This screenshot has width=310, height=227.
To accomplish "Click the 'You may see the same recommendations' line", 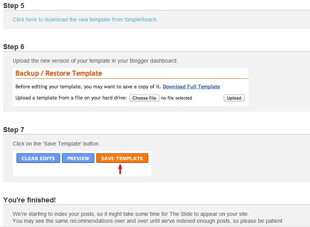I will [x=148, y=221].
